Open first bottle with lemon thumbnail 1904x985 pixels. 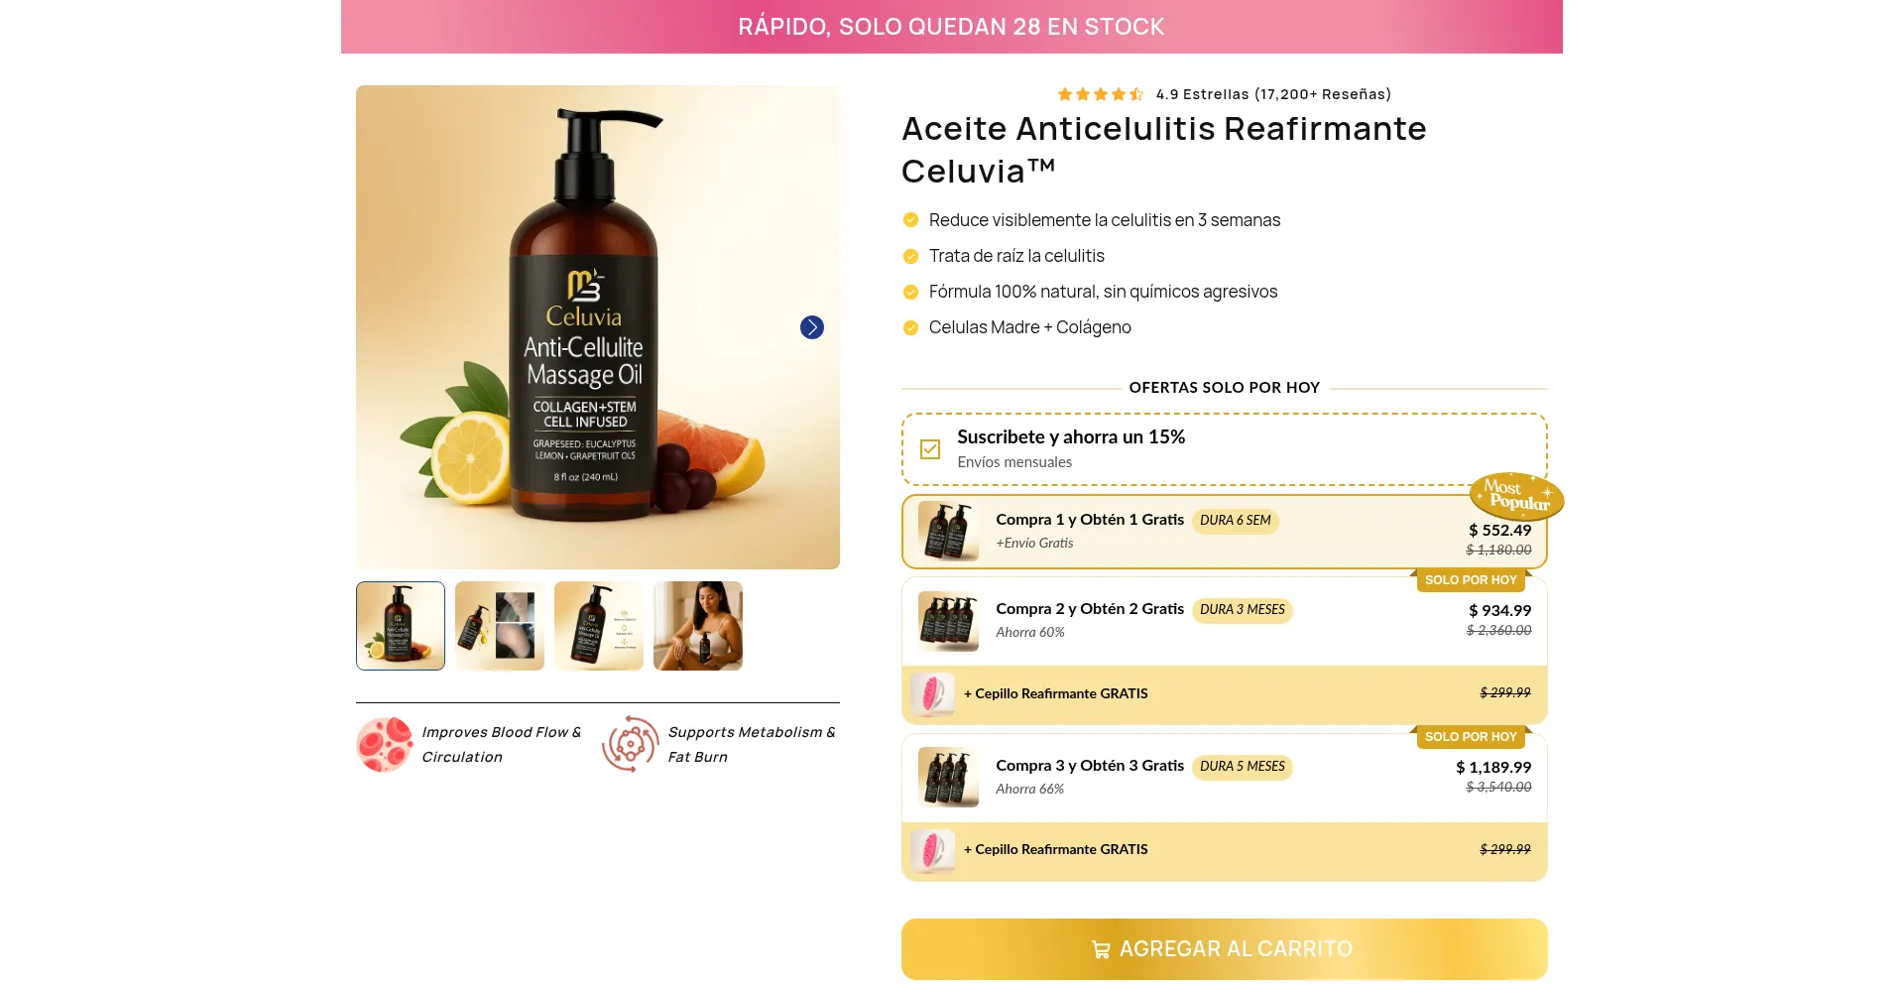(401, 626)
